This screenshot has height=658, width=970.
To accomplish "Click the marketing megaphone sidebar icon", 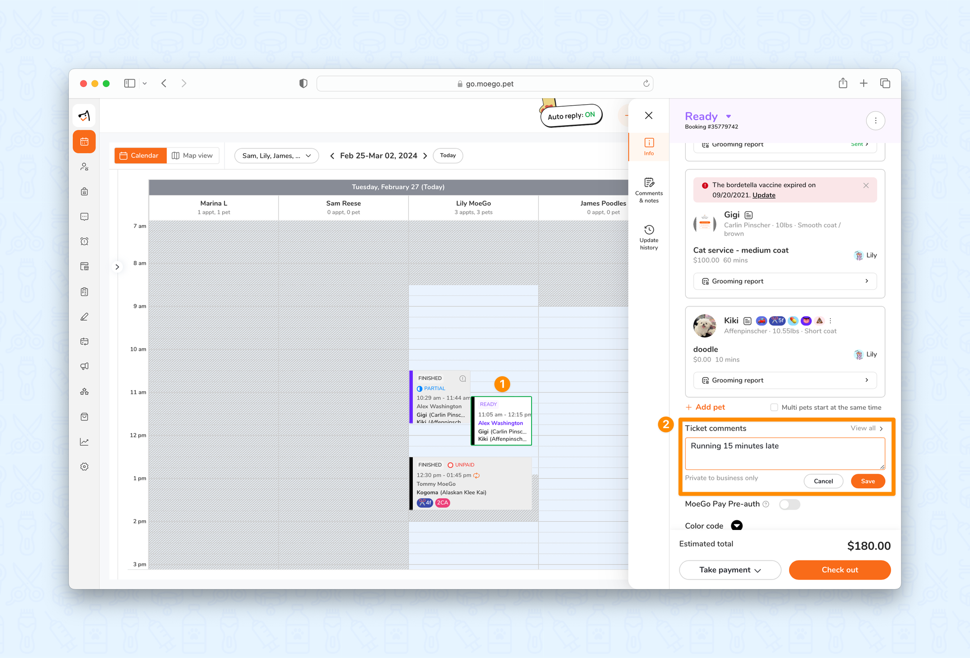I will point(84,366).
